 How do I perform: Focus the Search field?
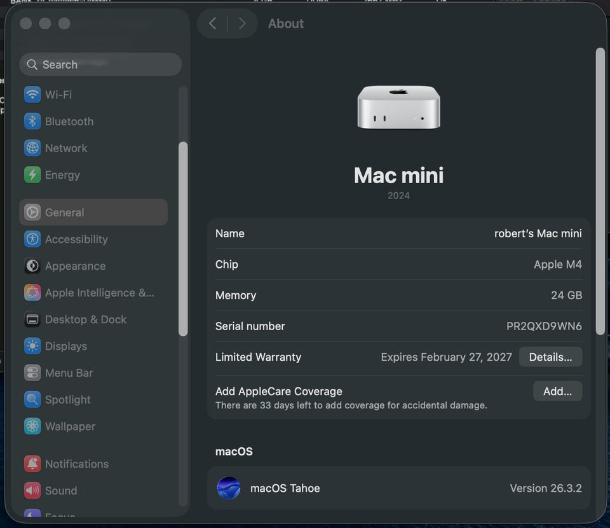[100, 64]
